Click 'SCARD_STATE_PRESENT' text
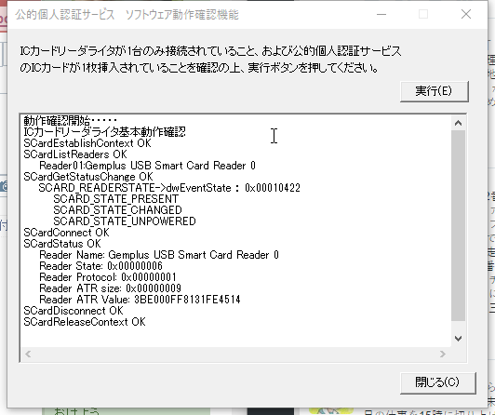Image resolution: width=495 pixels, height=415 pixels. [x=116, y=199]
